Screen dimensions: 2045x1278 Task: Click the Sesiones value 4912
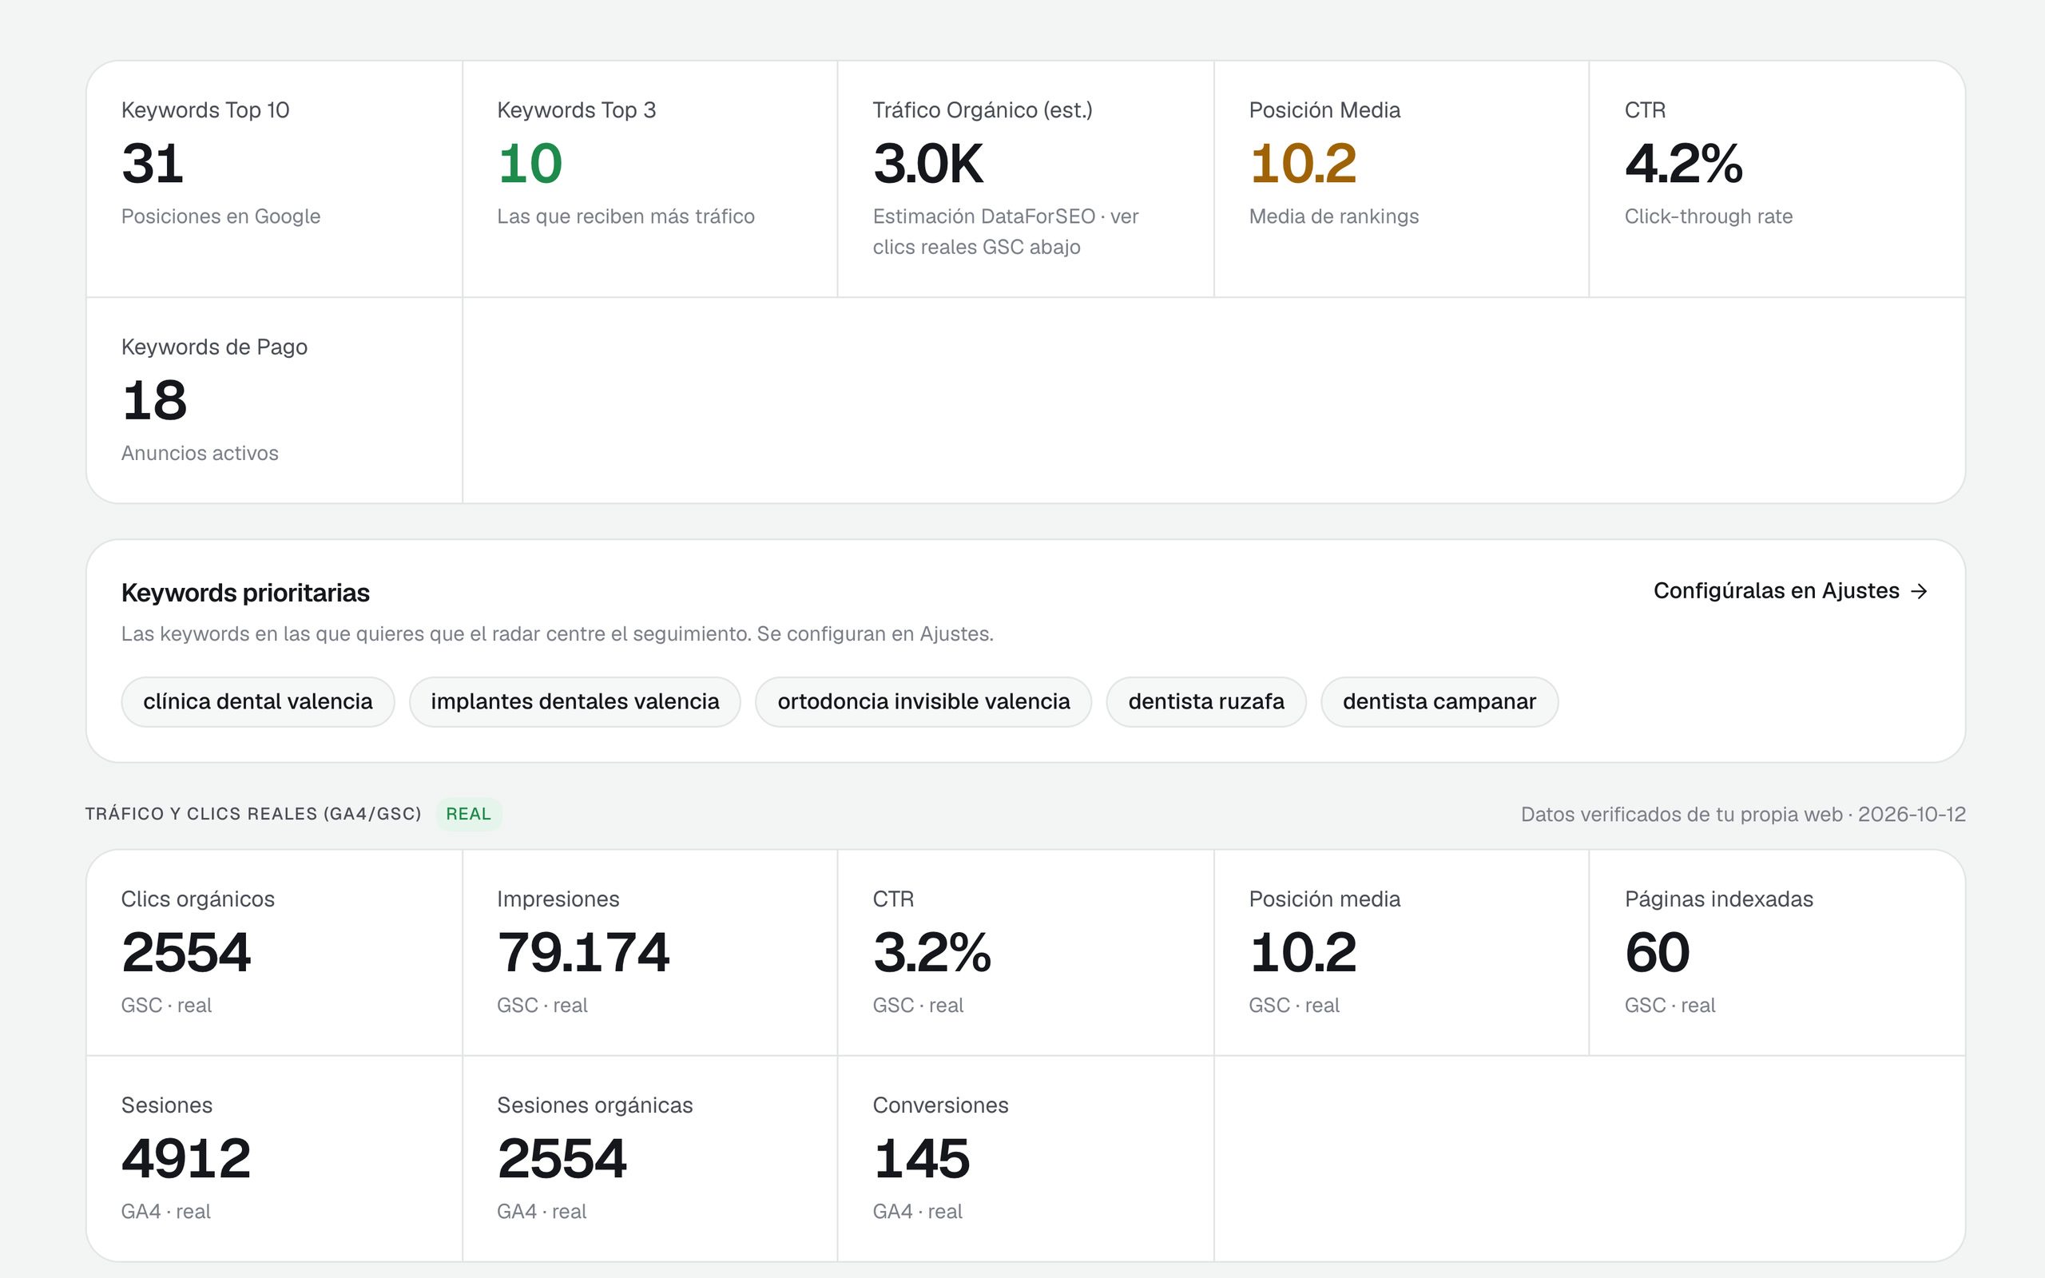186,1159
